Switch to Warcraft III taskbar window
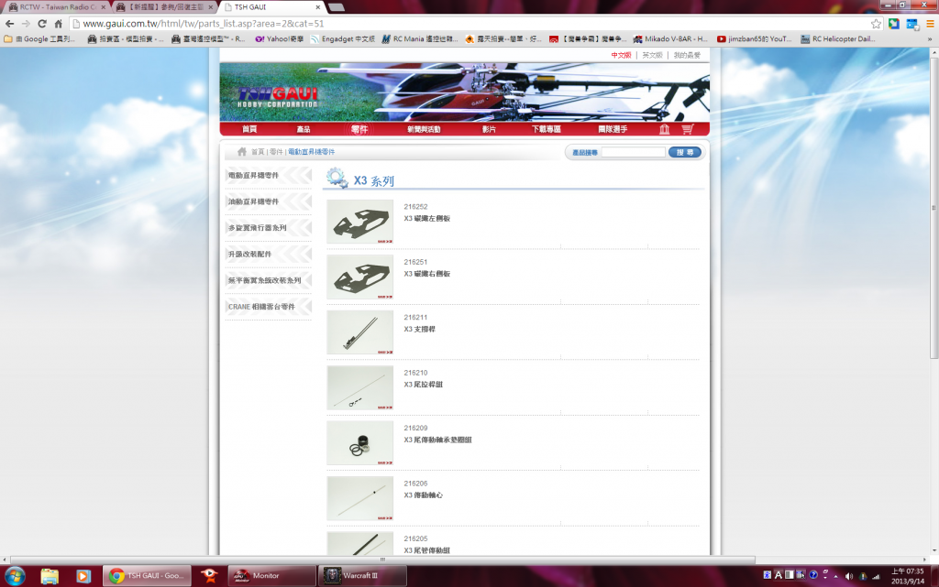Viewport: 939px width, 587px height. 361,576
